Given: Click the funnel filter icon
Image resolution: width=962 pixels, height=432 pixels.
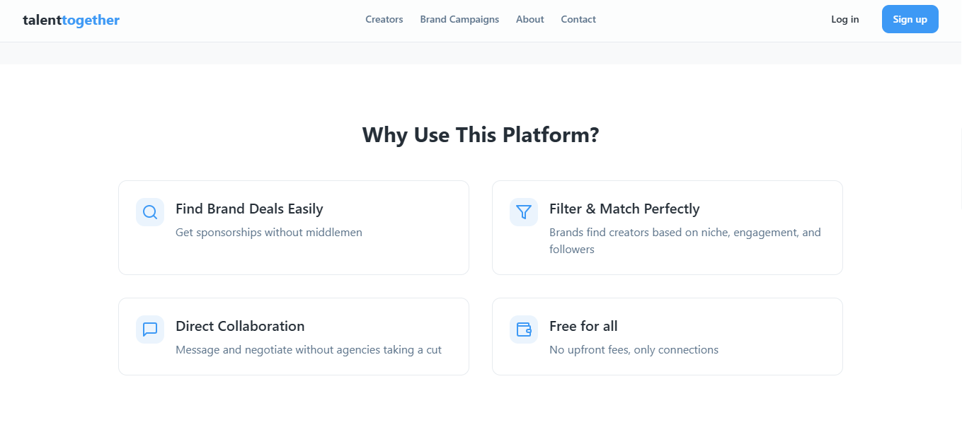Looking at the screenshot, I should pyautogui.click(x=524, y=212).
